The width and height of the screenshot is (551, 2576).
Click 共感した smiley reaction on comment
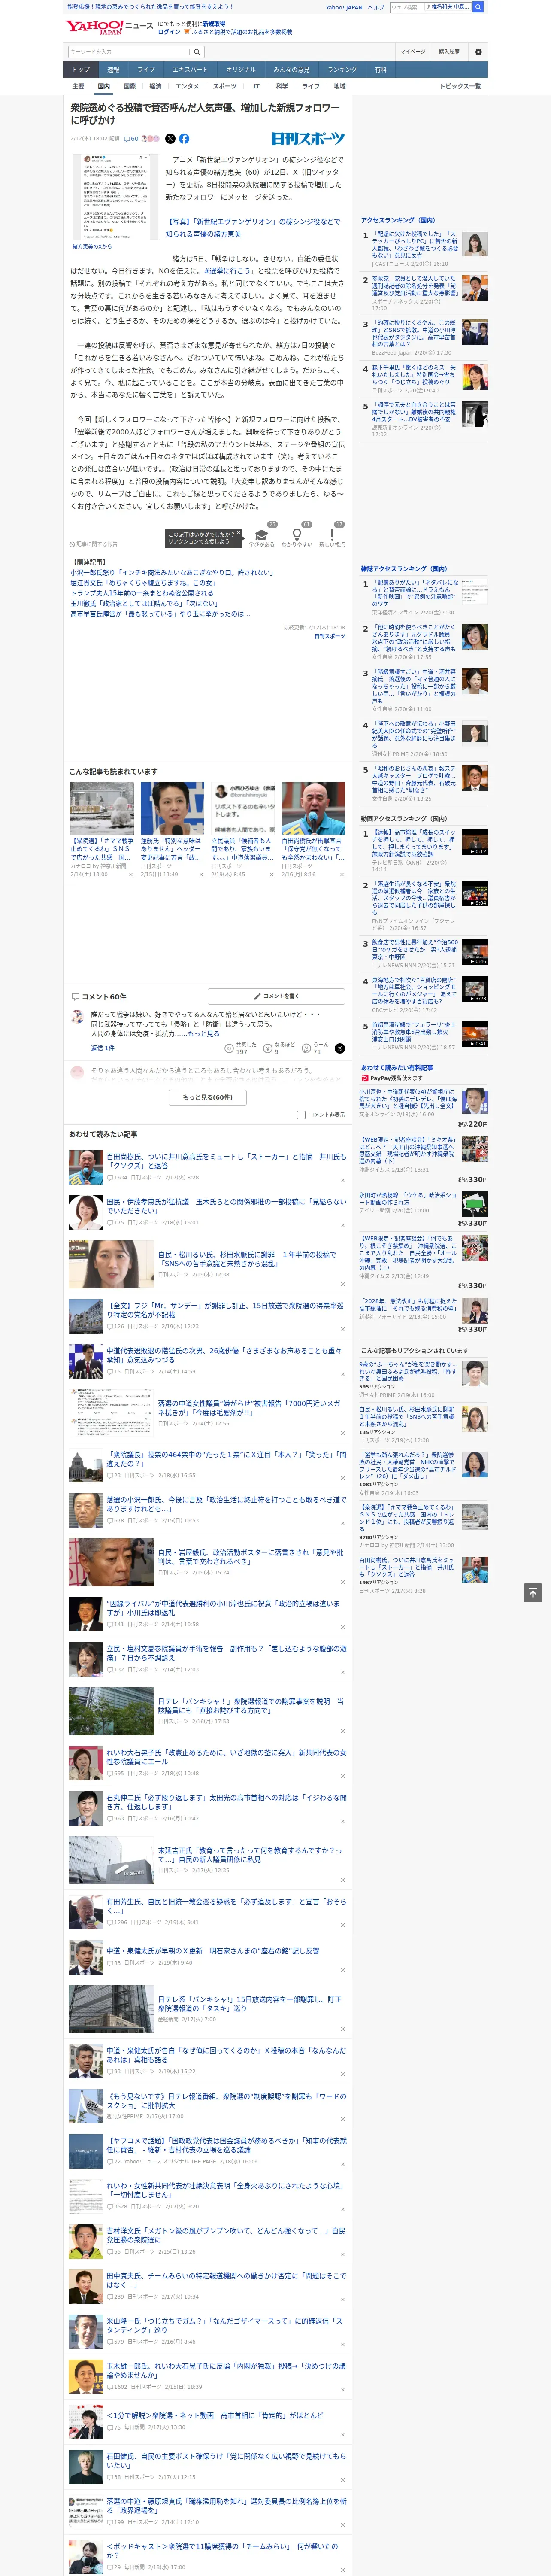point(241,1048)
